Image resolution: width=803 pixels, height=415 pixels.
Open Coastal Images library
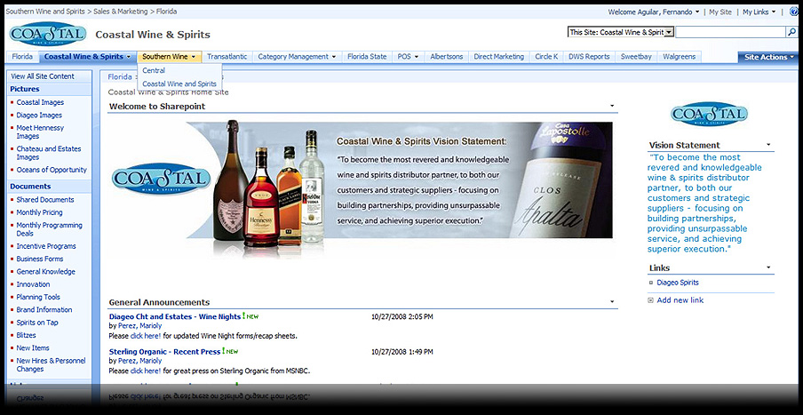pos(40,102)
